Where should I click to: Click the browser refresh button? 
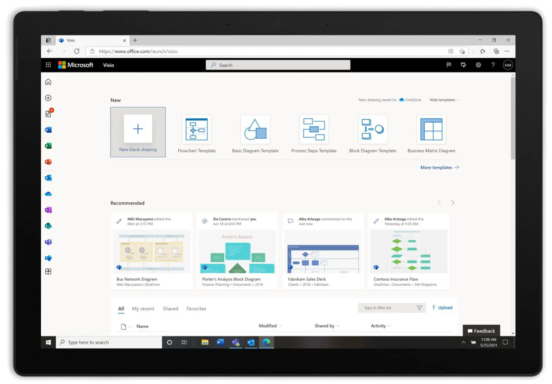pyautogui.click(x=77, y=51)
